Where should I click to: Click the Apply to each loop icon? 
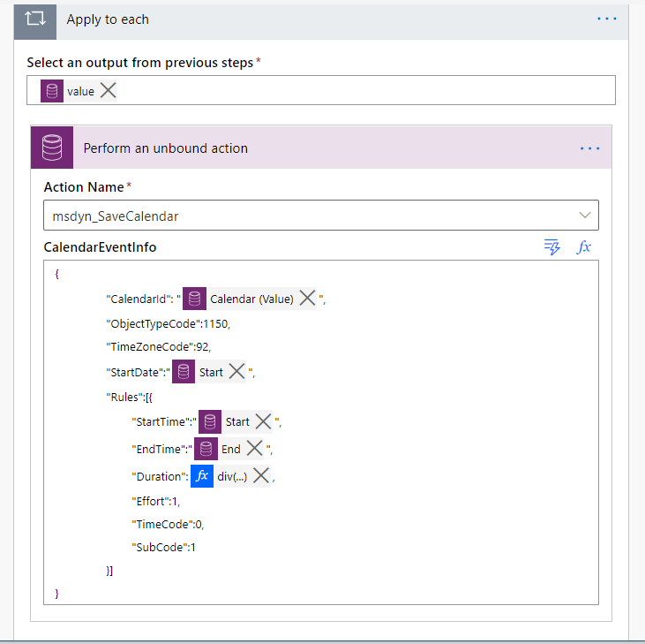[35, 19]
